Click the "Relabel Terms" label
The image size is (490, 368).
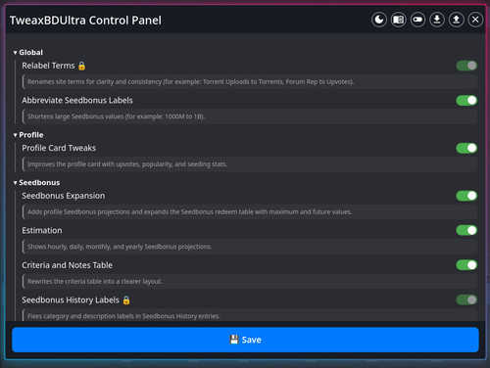point(48,66)
